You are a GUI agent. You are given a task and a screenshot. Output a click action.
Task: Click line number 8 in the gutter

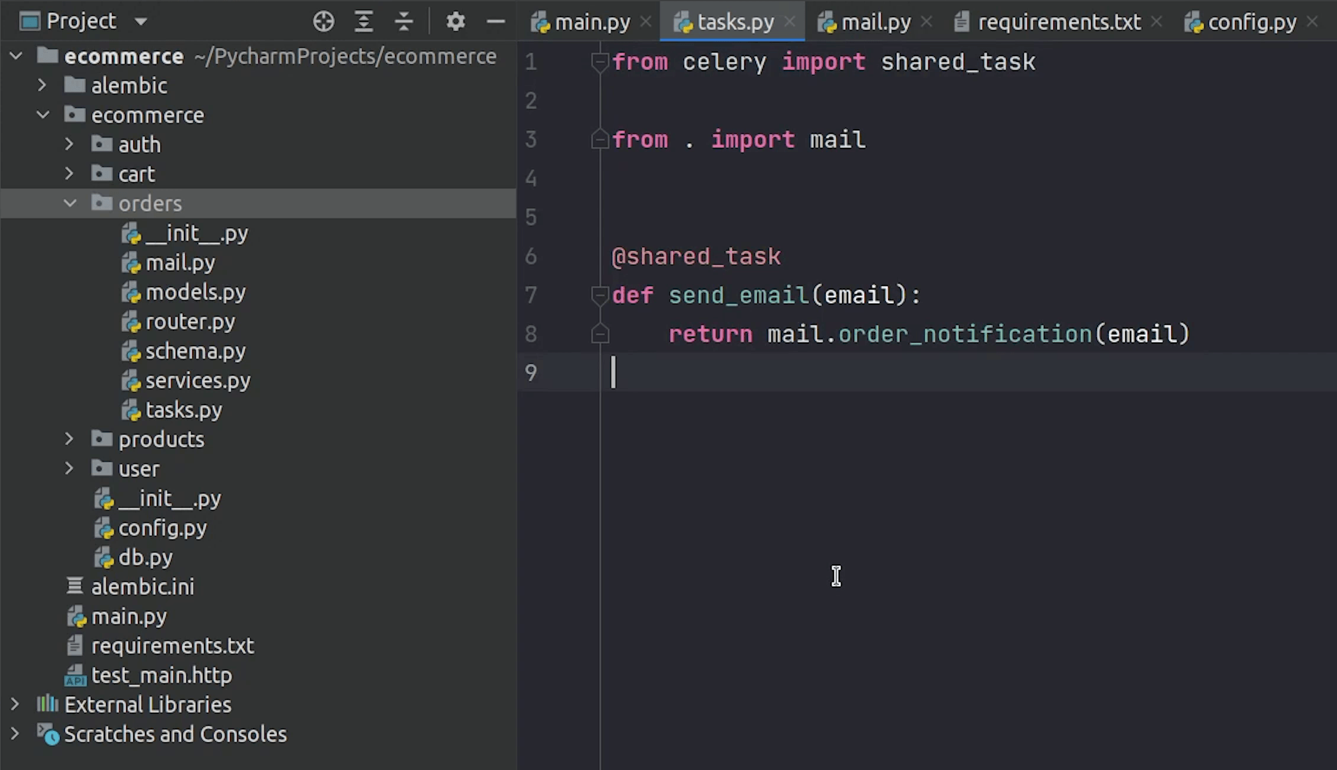[530, 334]
